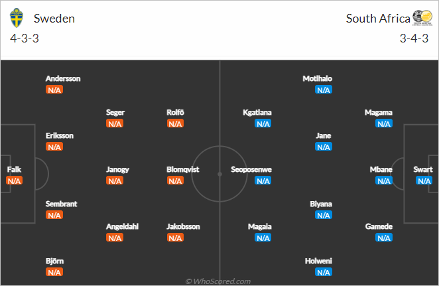439x286 pixels.
Task: Click the South Africa team crest icon
Action: click(422, 18)
